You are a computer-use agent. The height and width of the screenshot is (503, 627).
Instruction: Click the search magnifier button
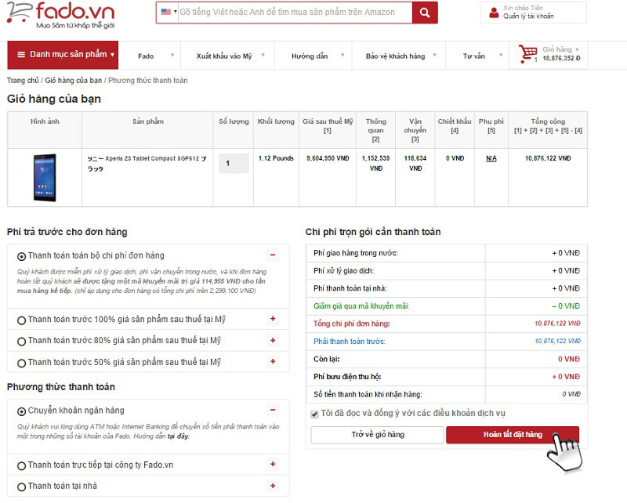tap(425, 13)
